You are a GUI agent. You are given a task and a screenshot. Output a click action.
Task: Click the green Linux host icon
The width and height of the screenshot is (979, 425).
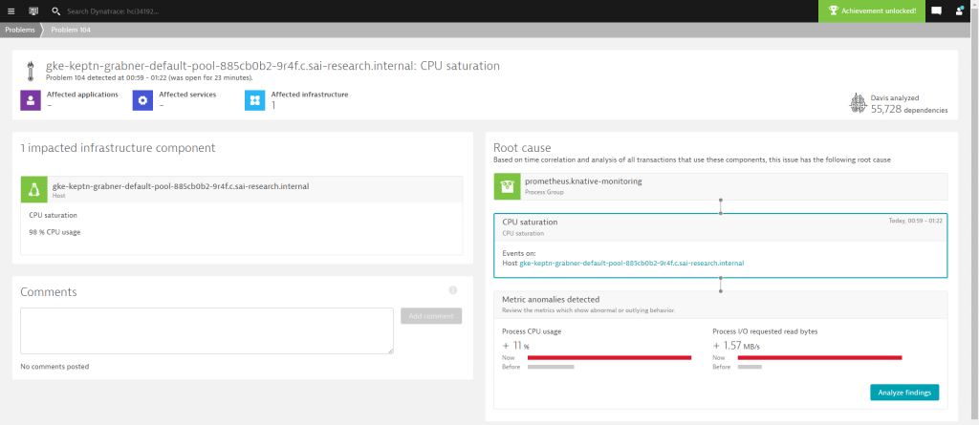33,190
